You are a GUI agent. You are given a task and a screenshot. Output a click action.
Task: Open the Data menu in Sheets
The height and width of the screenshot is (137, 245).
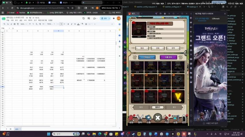pos(30,20)
